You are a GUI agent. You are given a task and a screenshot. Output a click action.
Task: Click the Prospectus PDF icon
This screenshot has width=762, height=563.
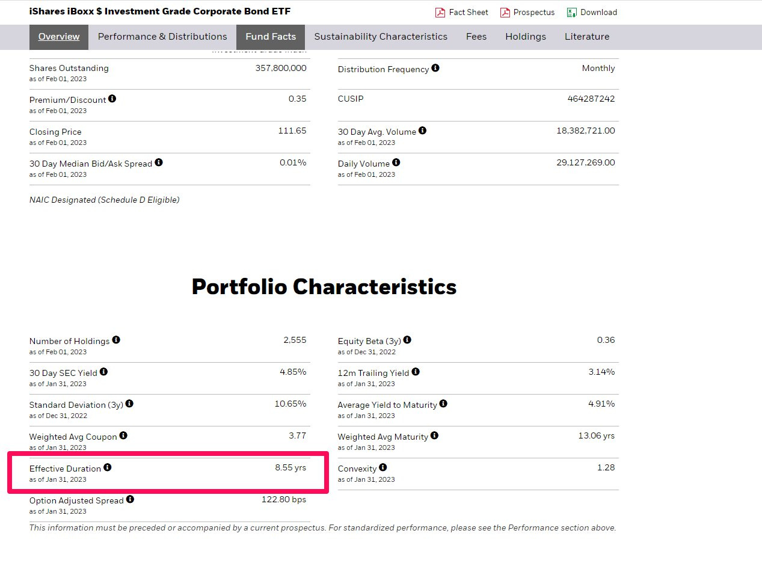point(505,13)
